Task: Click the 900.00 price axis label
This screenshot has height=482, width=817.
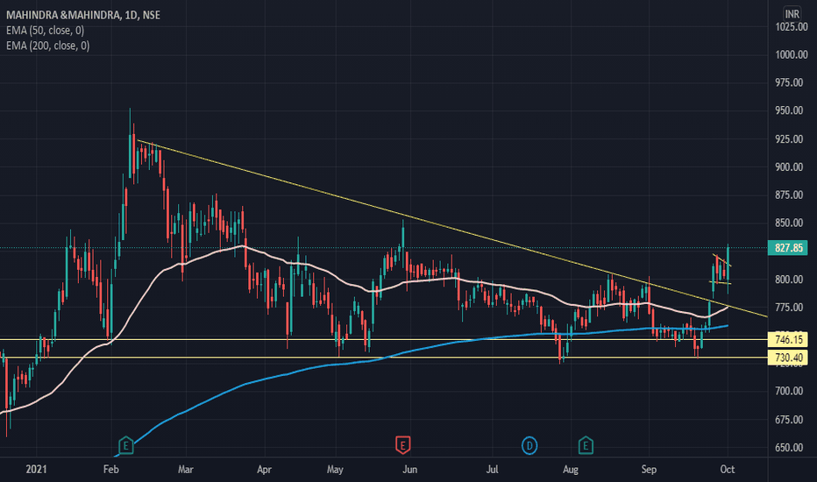Action: tap(791, 167)
